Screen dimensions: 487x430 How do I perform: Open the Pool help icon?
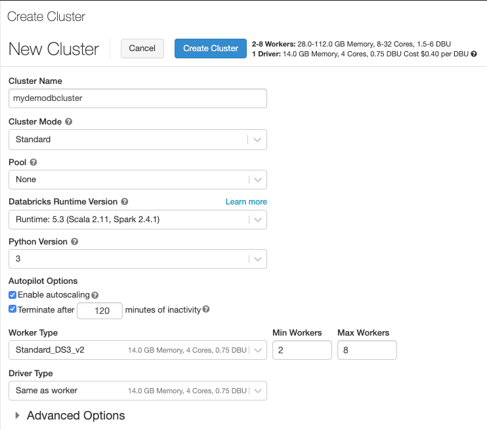point(33,163)
